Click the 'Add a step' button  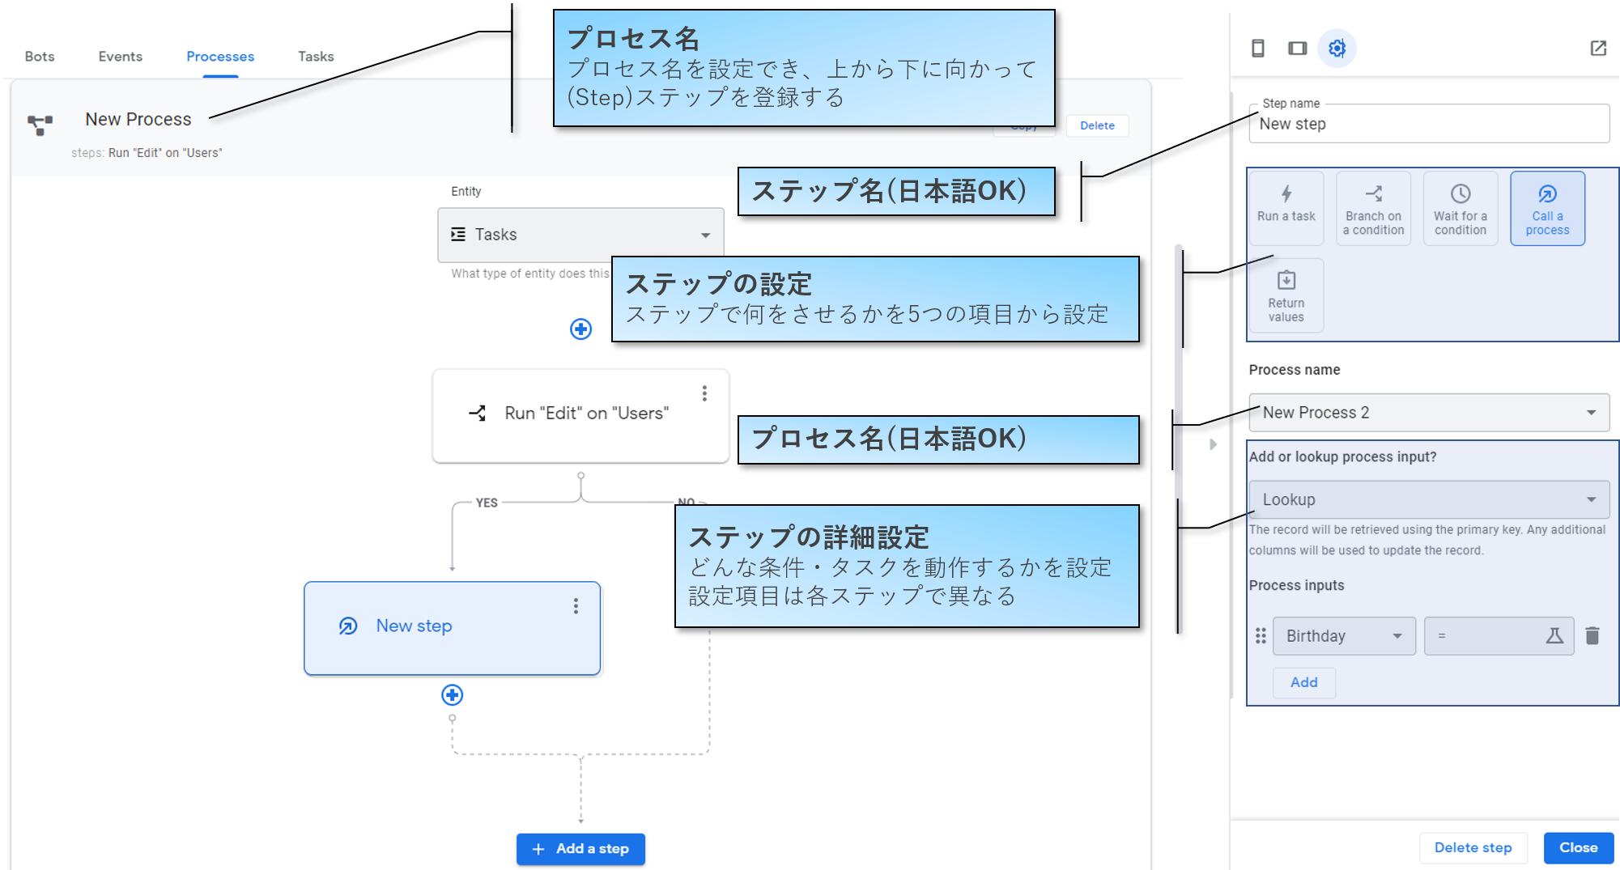[x=580, y=849]
